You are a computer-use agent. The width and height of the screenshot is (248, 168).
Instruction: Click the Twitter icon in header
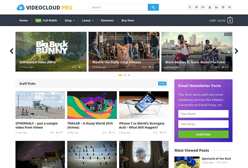coord(196,7)
